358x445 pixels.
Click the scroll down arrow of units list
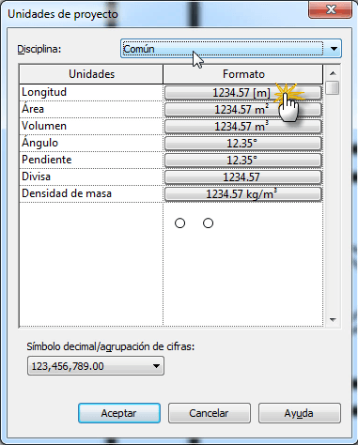pyautogui.click(x=333, y=320)
